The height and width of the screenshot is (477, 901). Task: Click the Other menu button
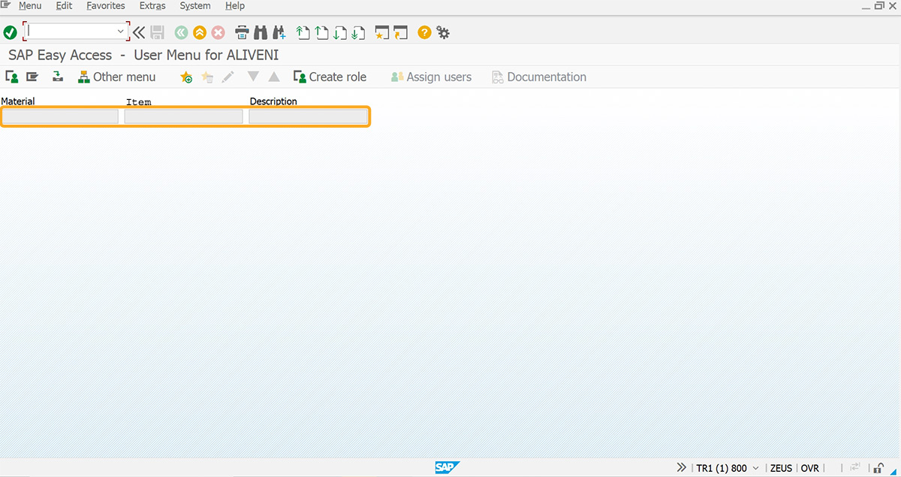[x=116, y=77]
